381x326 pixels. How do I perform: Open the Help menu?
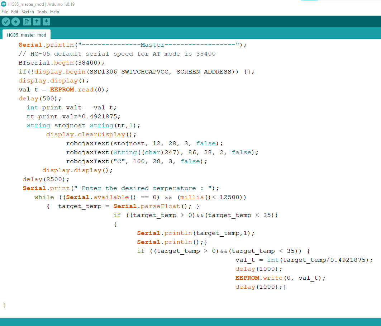pyautogui.click(x=55, y=12)
